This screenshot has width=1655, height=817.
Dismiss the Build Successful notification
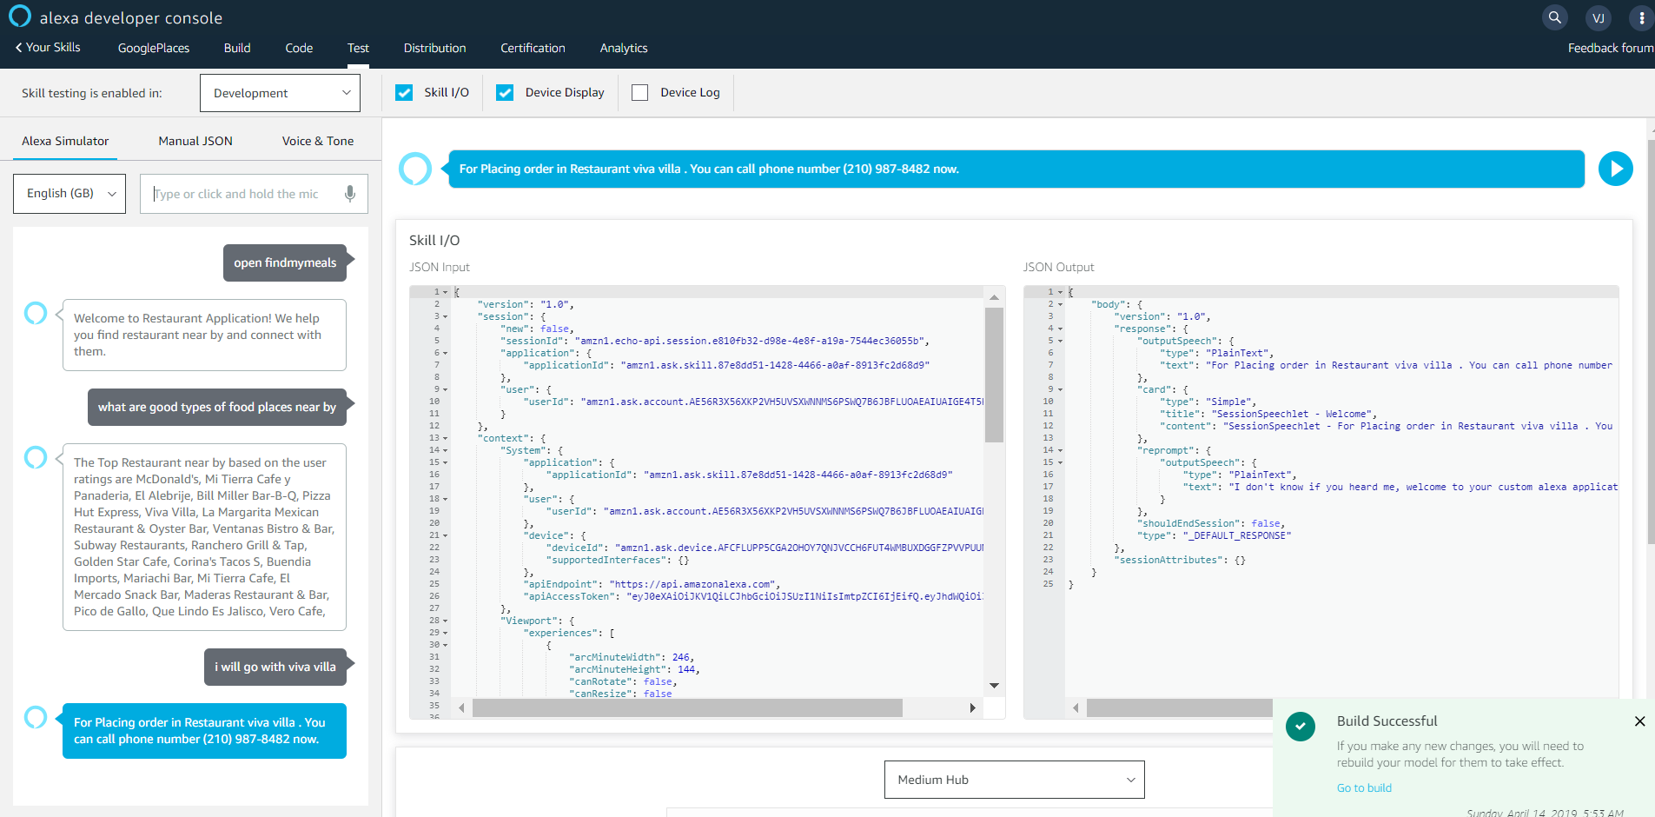[x=1639, y=721]
